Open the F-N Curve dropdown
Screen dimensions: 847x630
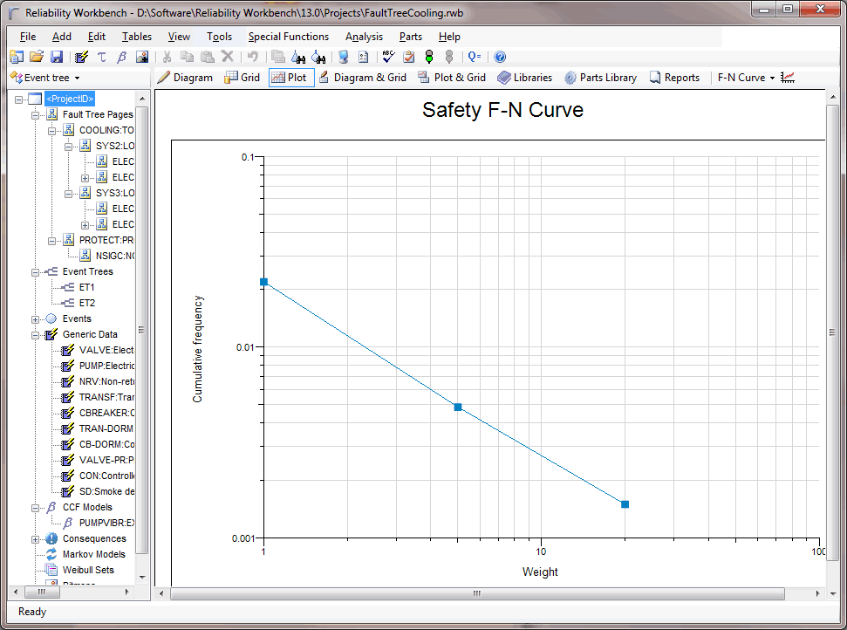click(747, 77)
